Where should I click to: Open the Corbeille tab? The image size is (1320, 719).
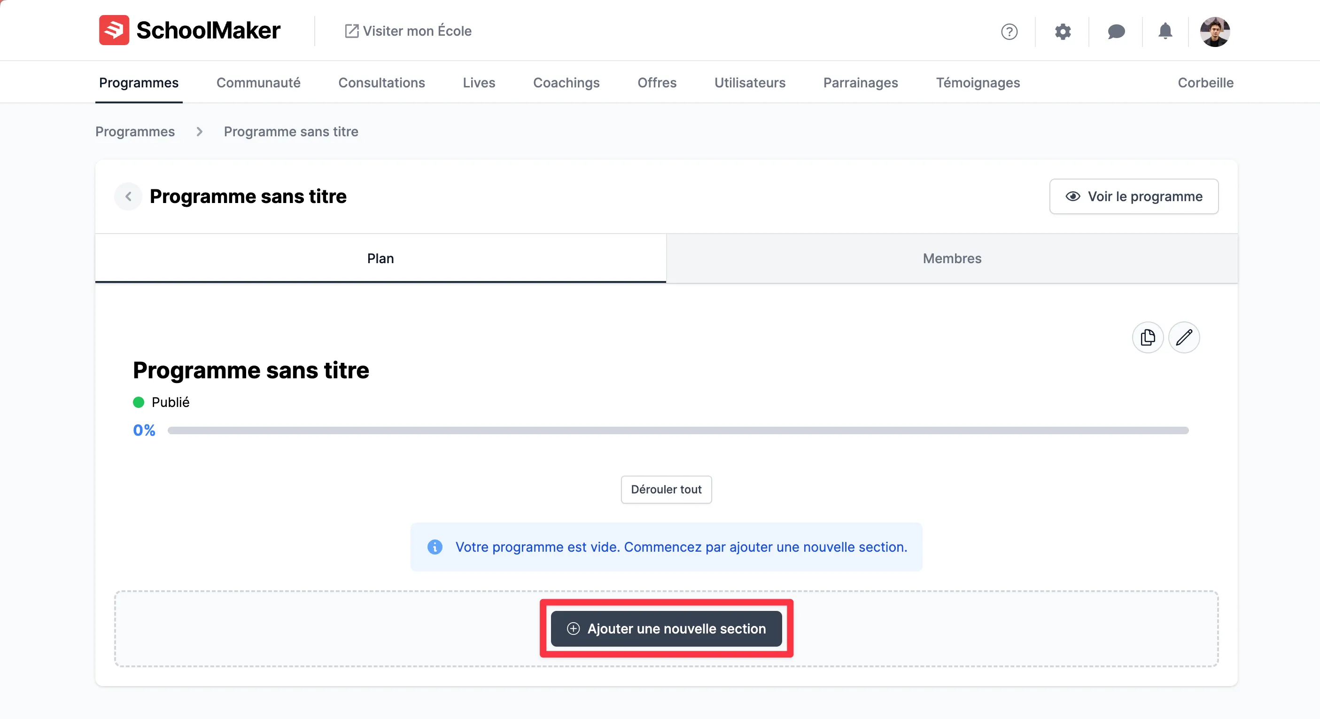(x=1205, y=83)
